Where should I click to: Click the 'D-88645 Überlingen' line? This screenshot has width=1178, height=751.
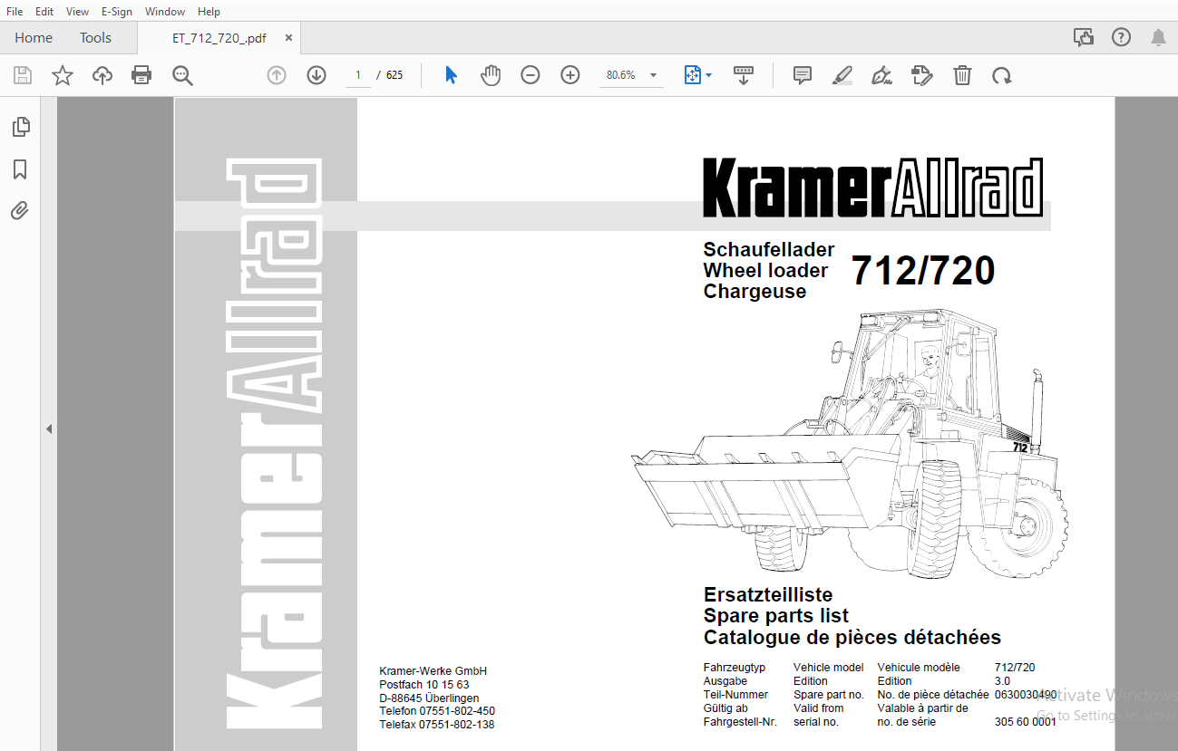429,698
